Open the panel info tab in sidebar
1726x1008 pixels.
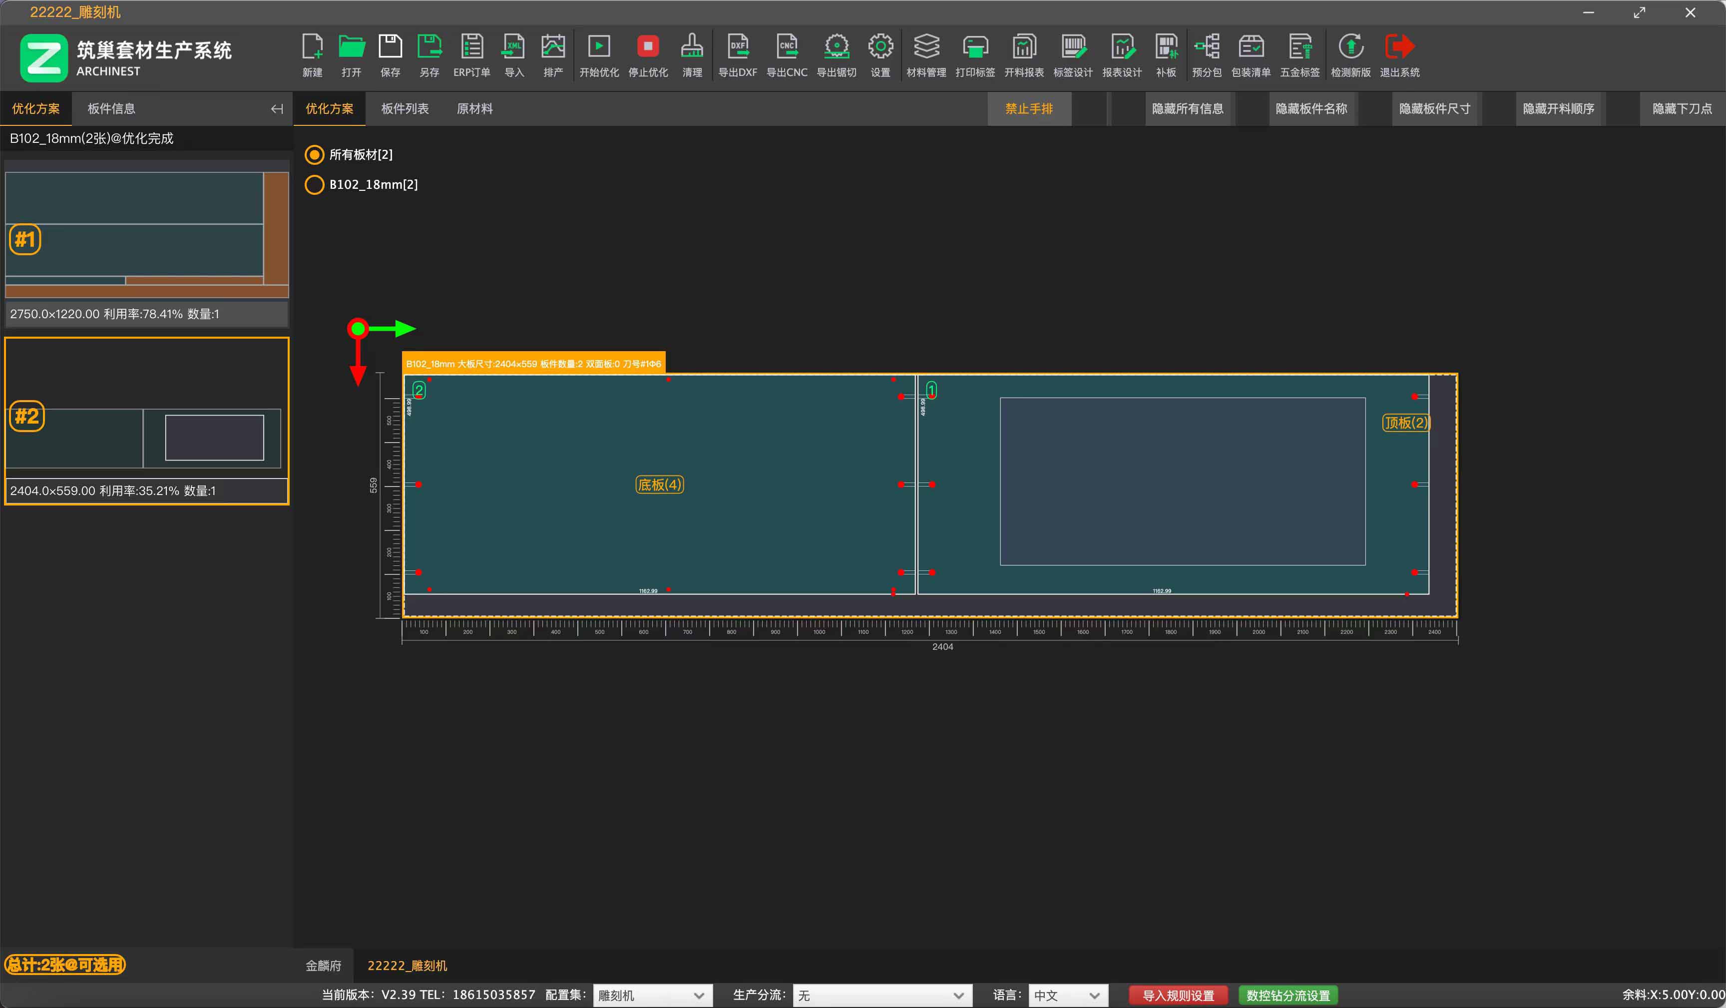click(111, 109)
